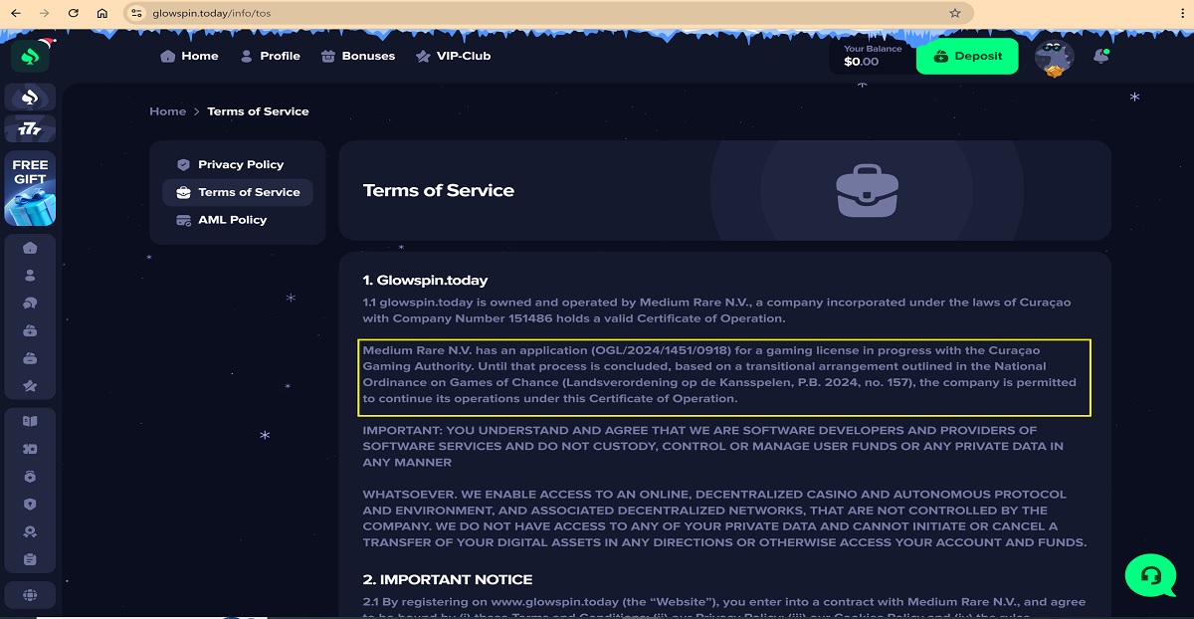The height and width of the screenshot is (619, 1194).
Task: Open Bonuses in top navigation
Action: (358, 57)
